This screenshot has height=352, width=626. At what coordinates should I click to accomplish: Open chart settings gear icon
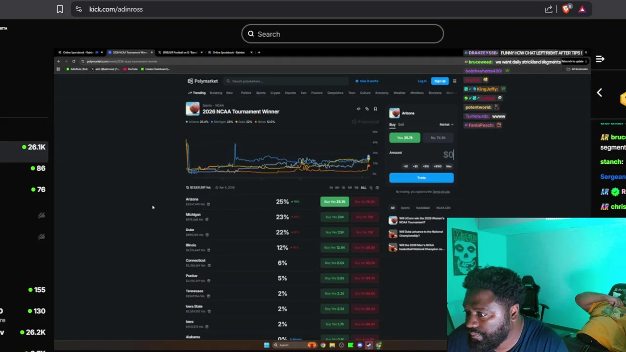tap(377, 188)
